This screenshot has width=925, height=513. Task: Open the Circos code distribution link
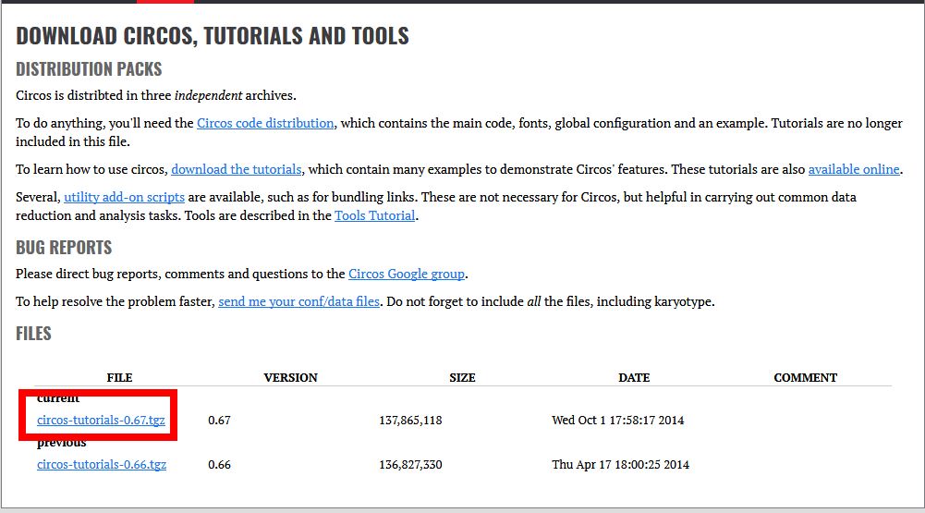click(x=265, y=123)
